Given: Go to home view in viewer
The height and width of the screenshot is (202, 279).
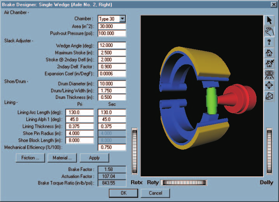Looking at the screenshot, I should 269,53.
